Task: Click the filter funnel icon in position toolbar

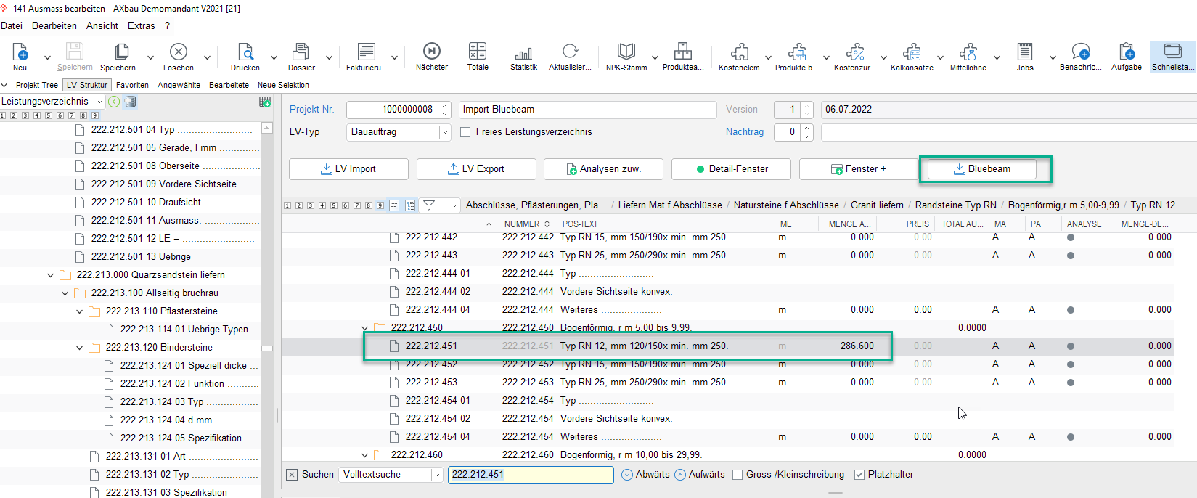Action: coord(429,205)
